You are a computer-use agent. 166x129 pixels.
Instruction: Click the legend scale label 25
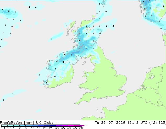coord(51,128)
